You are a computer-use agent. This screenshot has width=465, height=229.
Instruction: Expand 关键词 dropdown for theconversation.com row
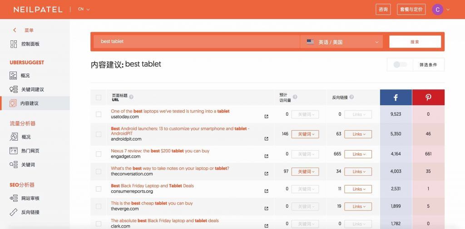[x=305, y=171]
